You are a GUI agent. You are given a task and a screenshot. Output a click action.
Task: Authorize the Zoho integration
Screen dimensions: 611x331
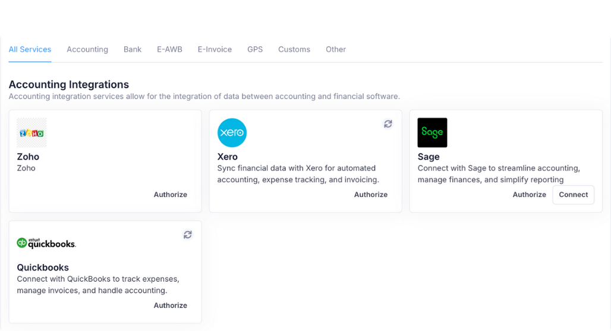(171, 195)
